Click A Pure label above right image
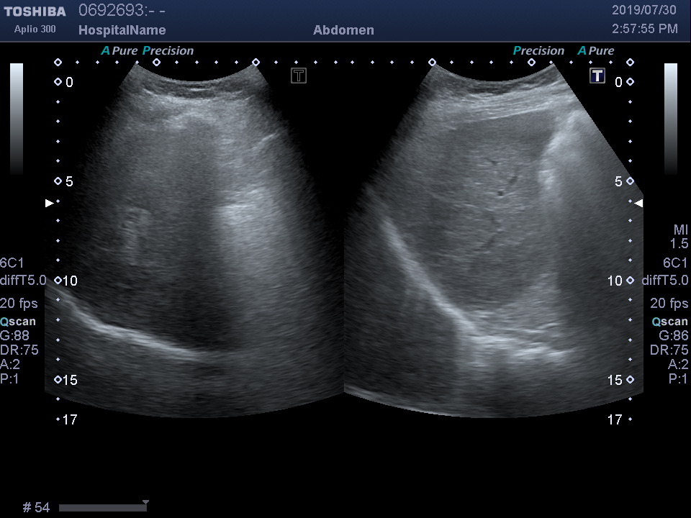This screenshot has height=518, width=691. click(x=596, y=50)
